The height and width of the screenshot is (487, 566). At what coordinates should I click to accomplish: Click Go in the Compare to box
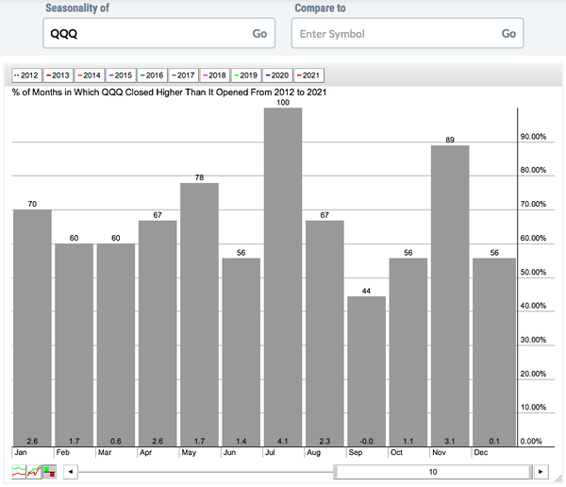pos(508,33)
